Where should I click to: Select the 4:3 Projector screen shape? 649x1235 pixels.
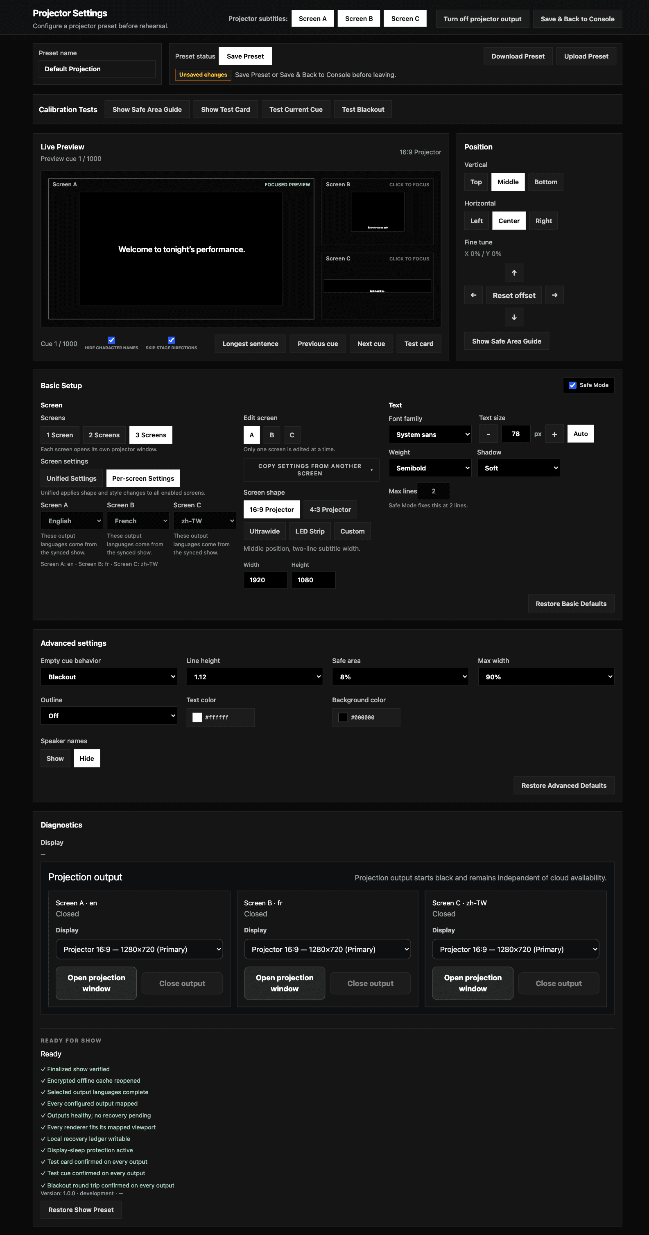pos(330,510)
